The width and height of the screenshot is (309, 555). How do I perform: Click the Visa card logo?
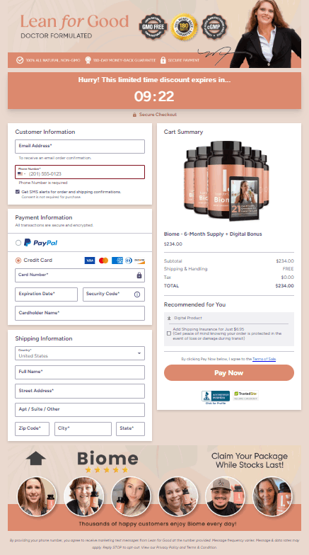(x=90, y=261)
